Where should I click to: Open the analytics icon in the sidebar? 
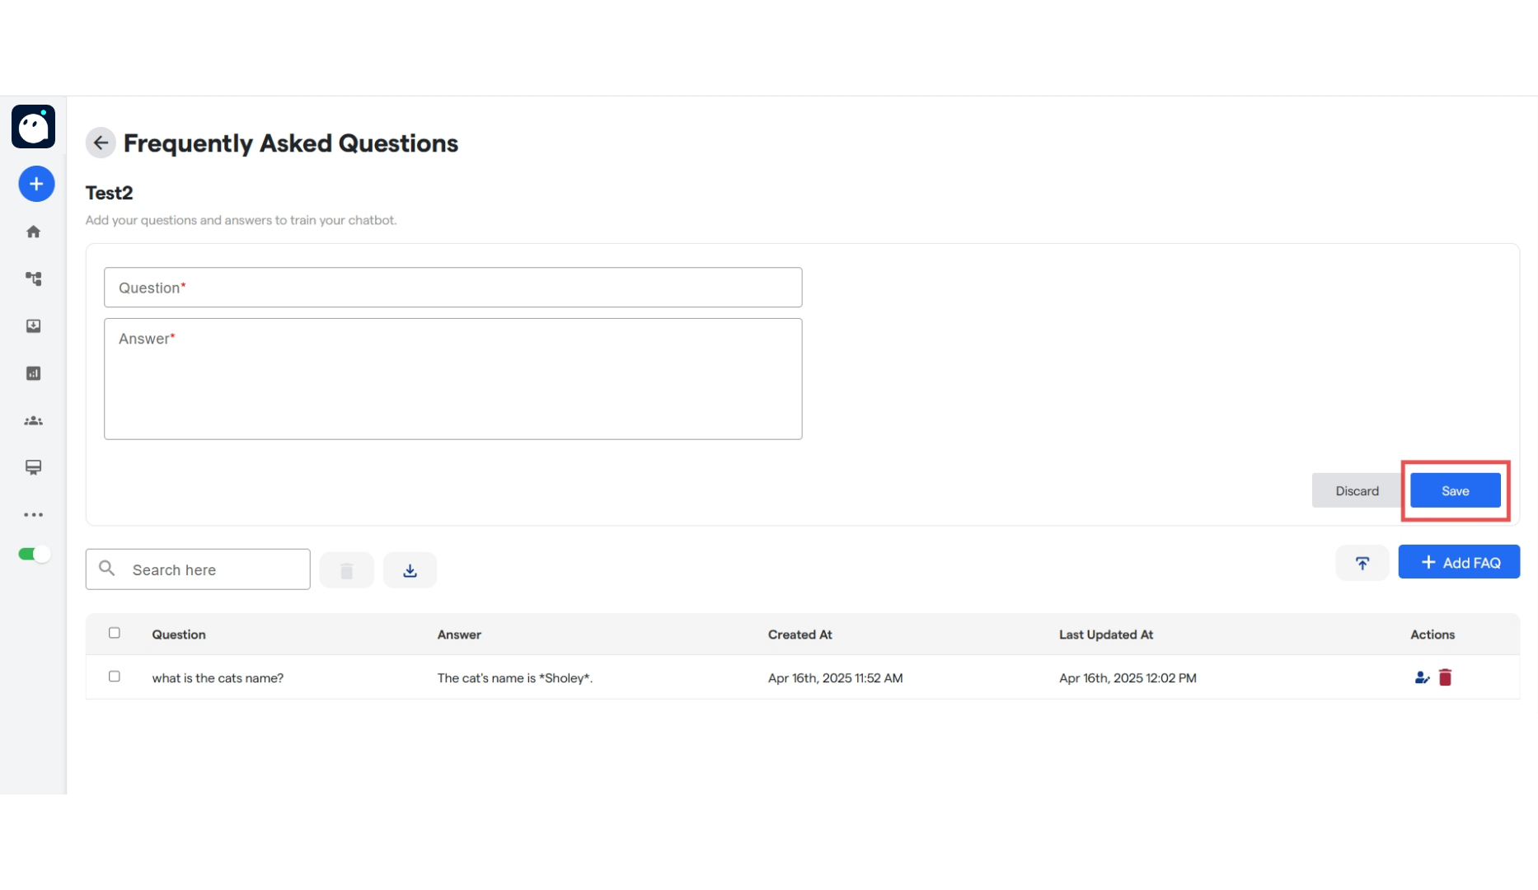pyautogui.click(x=33, y=373)
